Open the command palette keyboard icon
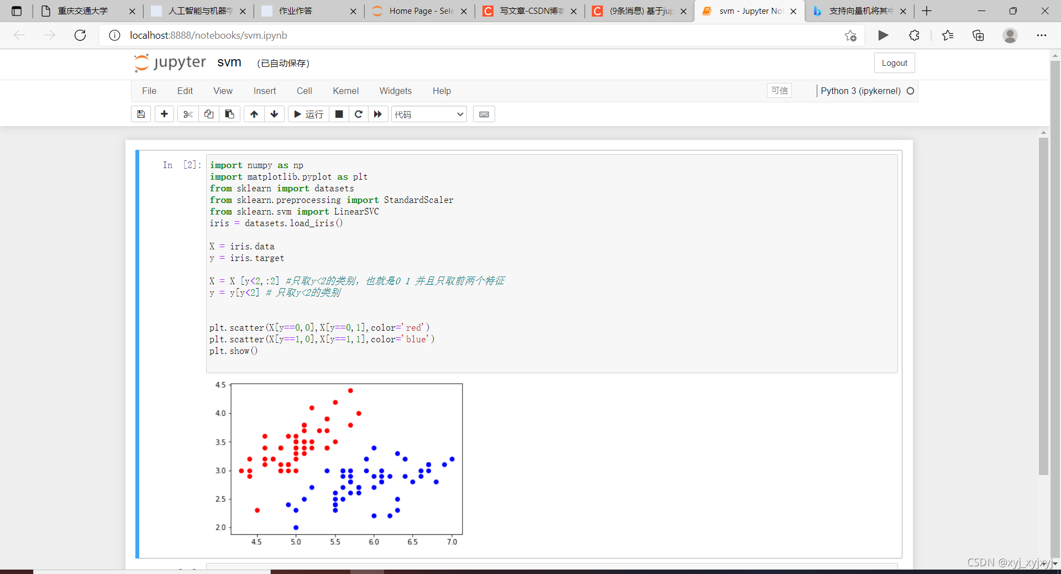Screen dimensions: 1061x574 pos(484,114)
